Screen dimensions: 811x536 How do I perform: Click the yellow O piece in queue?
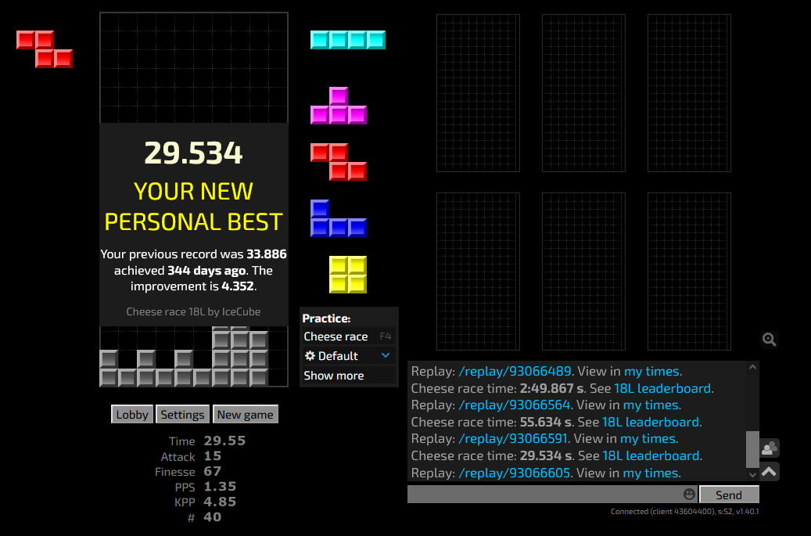click(x=348, y=275)
